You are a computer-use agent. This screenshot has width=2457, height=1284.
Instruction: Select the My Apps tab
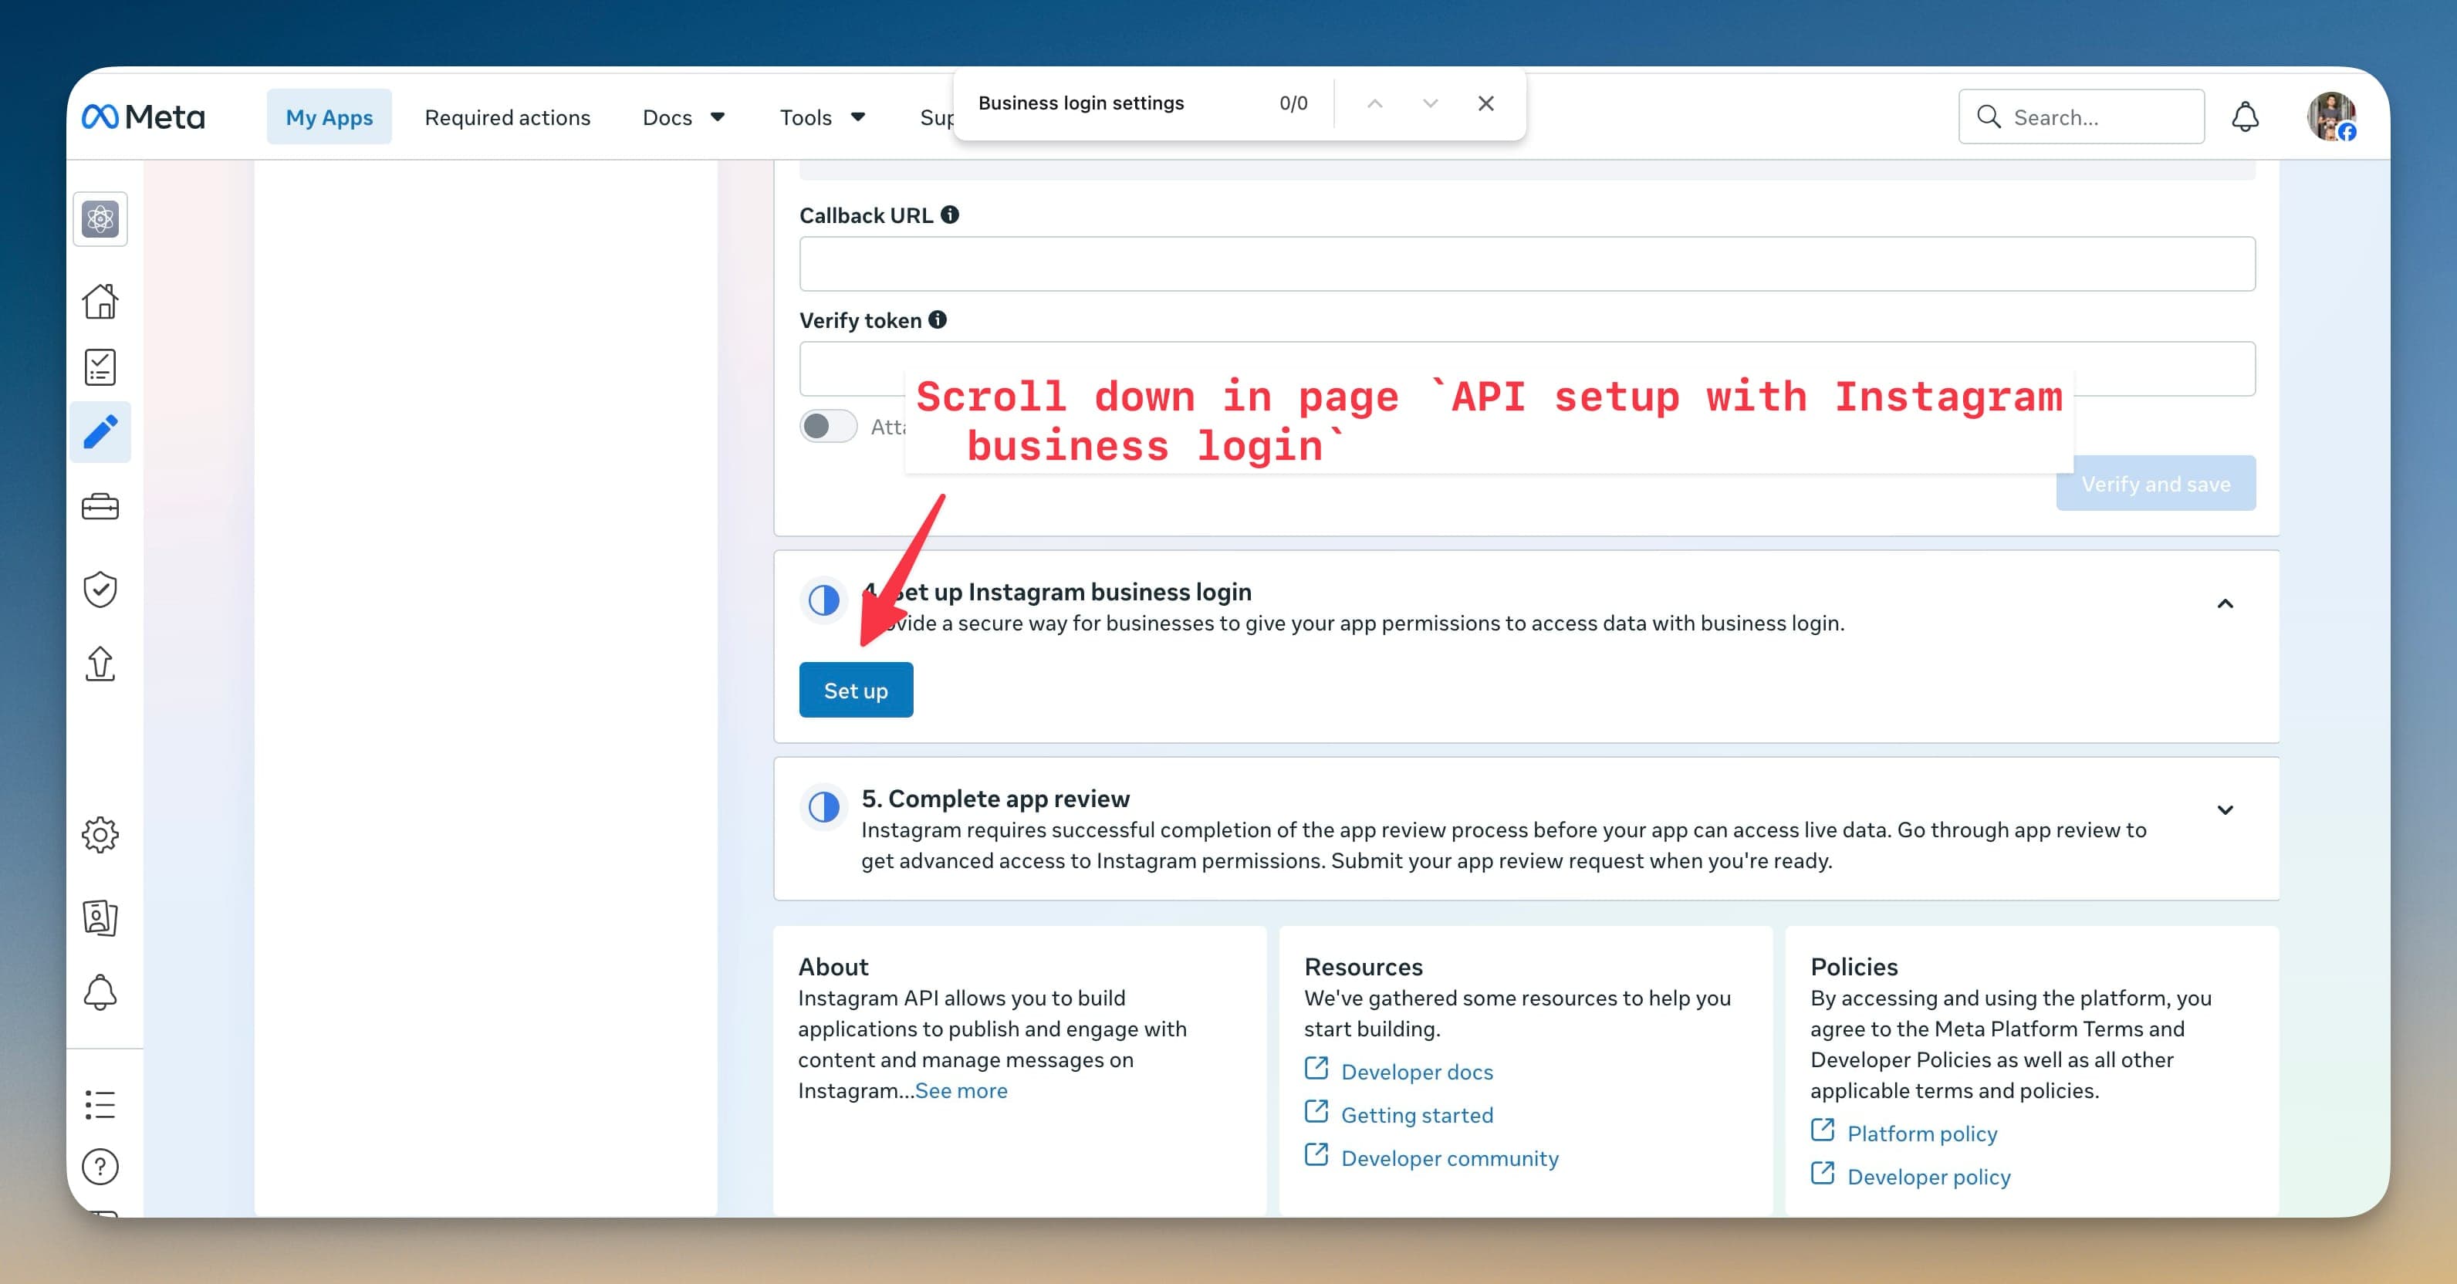pyautogui.click(x=329, y=117)
